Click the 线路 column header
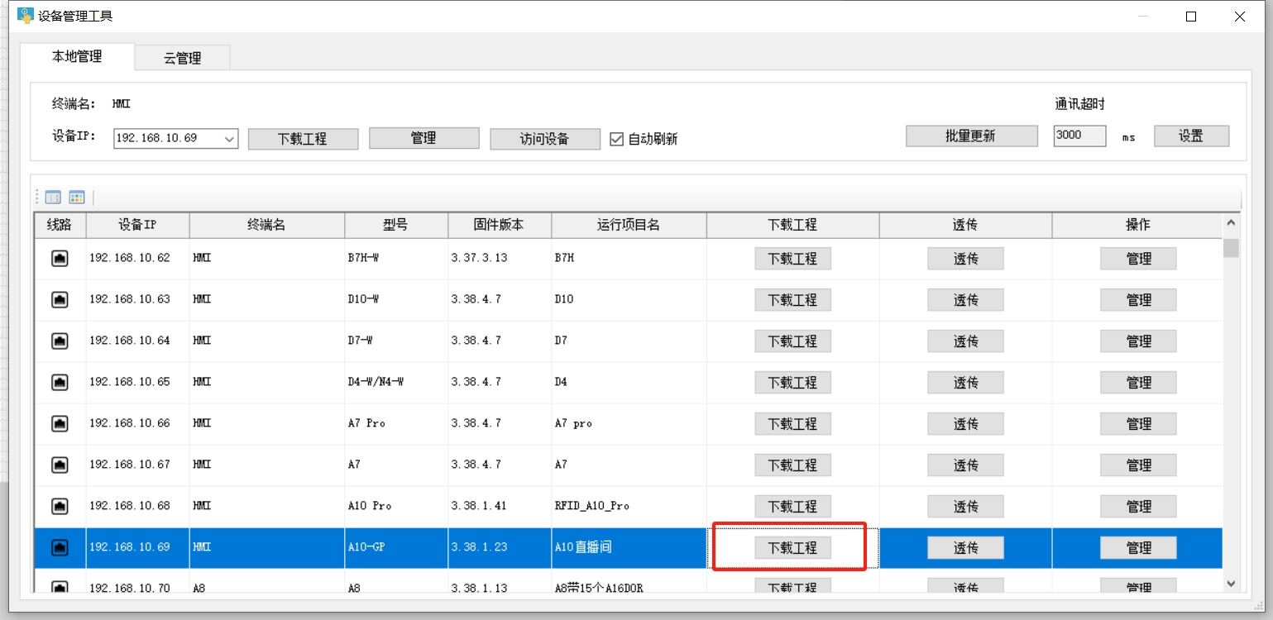 coord(60,225)
